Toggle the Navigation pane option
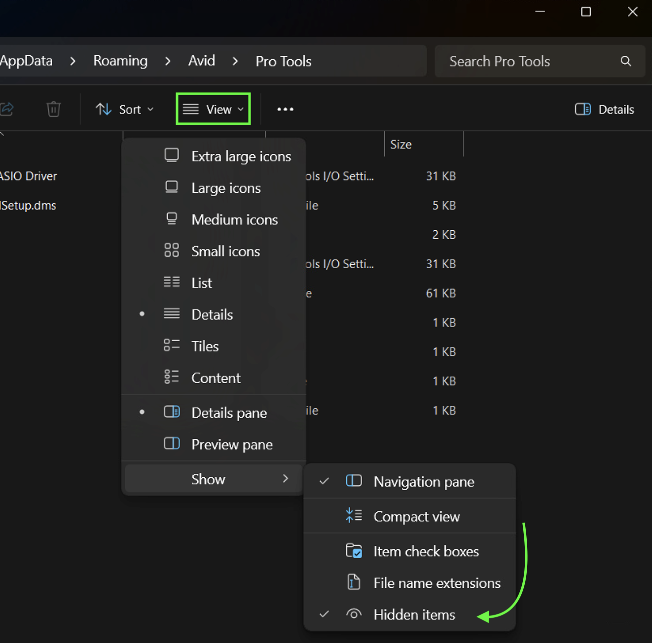The image size is (652, 643). coord(423,482)
